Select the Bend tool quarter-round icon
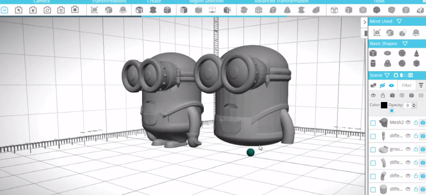Image resolution: width=426 pixels, height=195 pixels. tap(316, 10)
